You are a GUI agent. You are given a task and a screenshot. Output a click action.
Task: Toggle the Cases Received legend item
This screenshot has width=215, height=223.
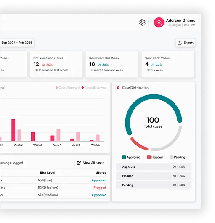(x=67, y=88)
